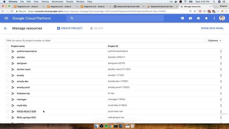
Task: Check the multi-k8s project checkbox
Action: click(x=8, y=105)
